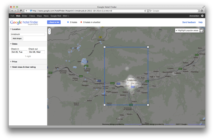Go back in the Safari browser
Screen dimensions: 214x140
(x=12, y=11)
